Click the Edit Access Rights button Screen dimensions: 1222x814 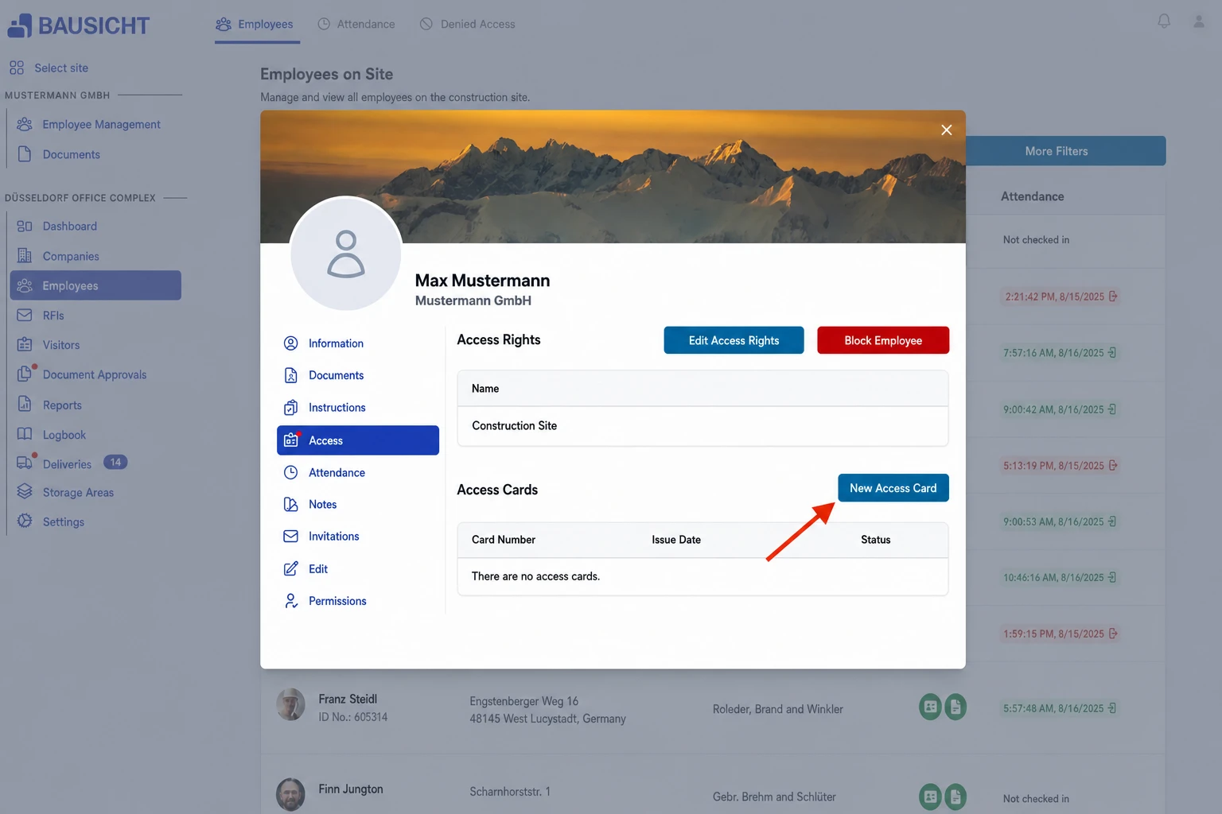click(x=734, y=340)
